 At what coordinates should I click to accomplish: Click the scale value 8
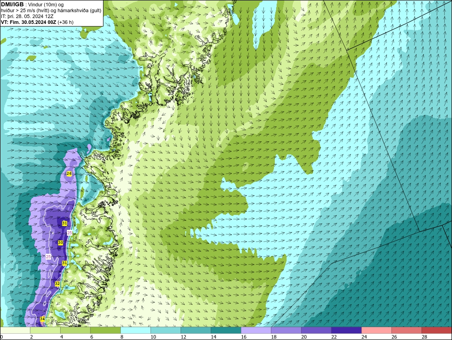tap(122, 337)
